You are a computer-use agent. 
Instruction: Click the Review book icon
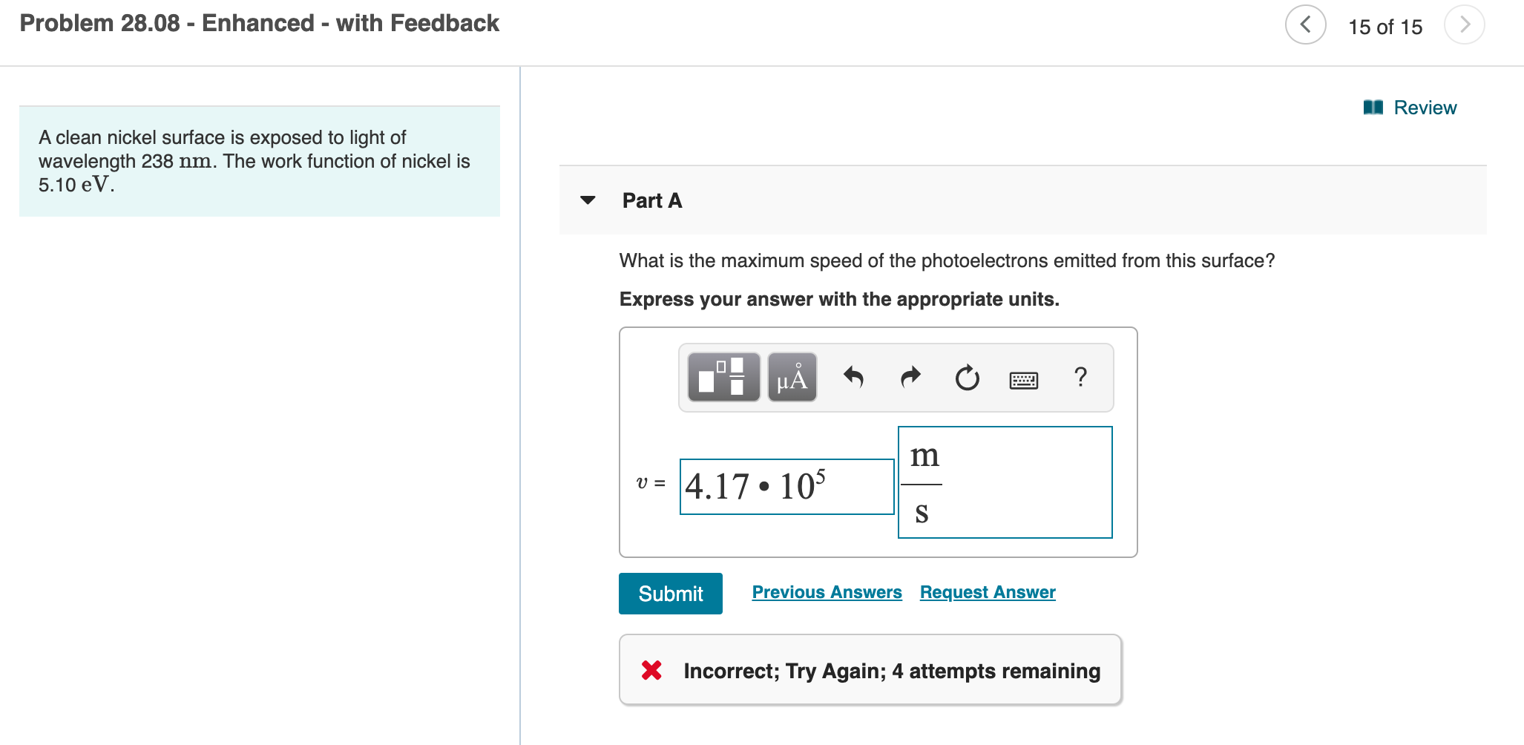click(x=1374, y=107)
